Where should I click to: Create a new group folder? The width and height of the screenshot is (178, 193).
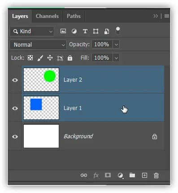click(x=132, y=175)
